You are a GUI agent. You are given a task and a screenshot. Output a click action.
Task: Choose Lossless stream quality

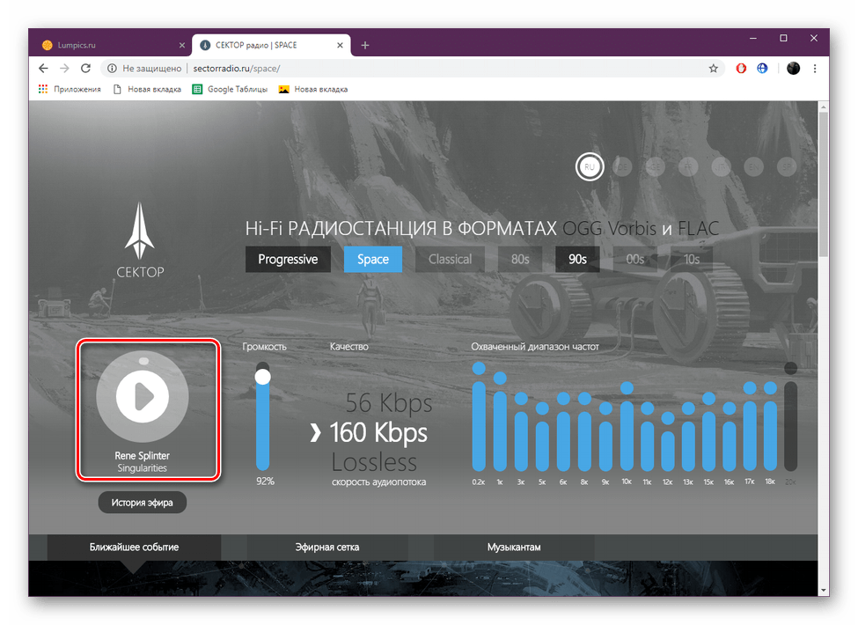tap(374, 463)
